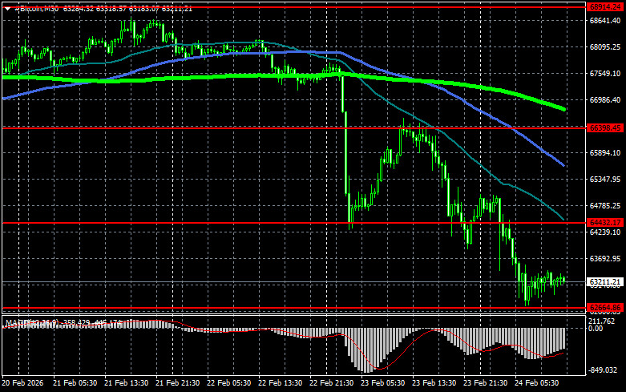Click the 24 Feb 05:30 time label
The image size is (626, 392).
536,383
